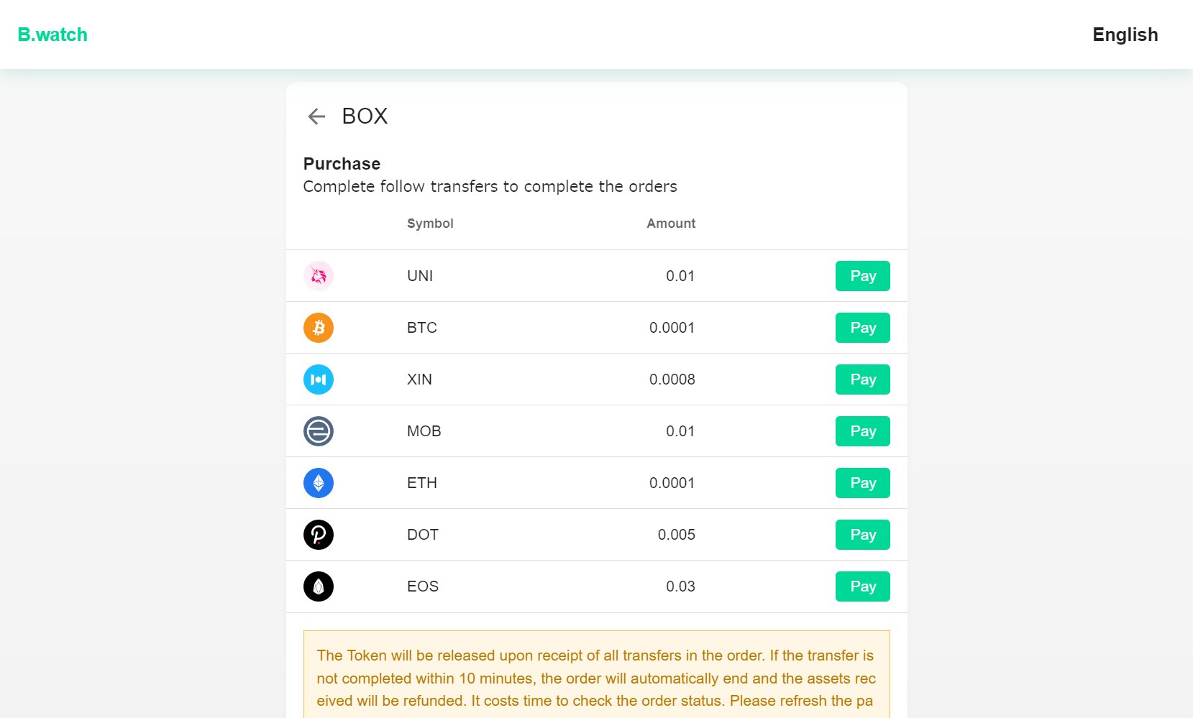Pay the 0.01 UNI transfer
The image size is (1193, 718).
click(x=863, y=276)
